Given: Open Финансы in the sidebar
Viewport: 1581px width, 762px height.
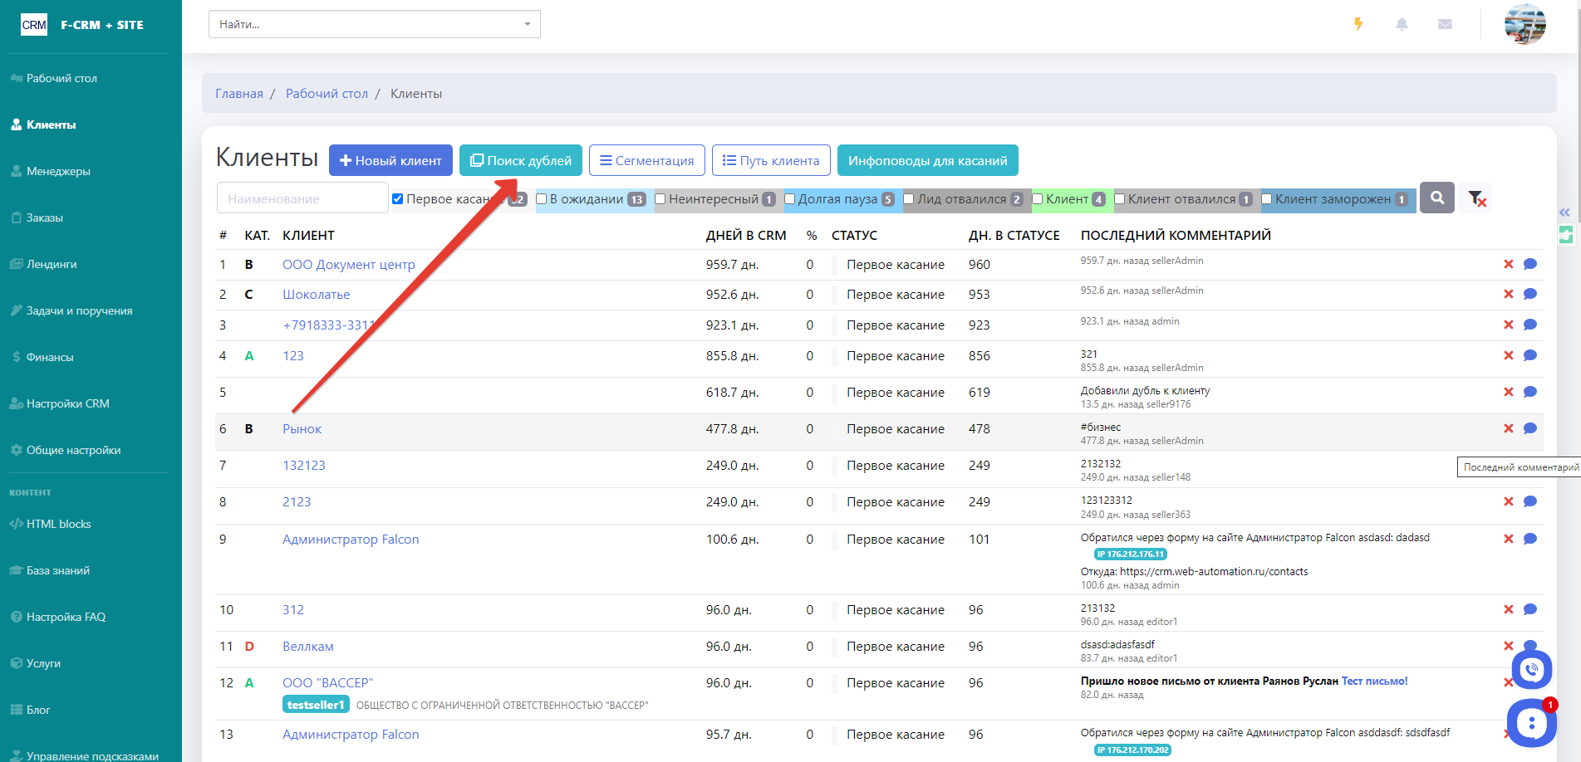Looking at the screenshot, I should click(x=50, y=357).
